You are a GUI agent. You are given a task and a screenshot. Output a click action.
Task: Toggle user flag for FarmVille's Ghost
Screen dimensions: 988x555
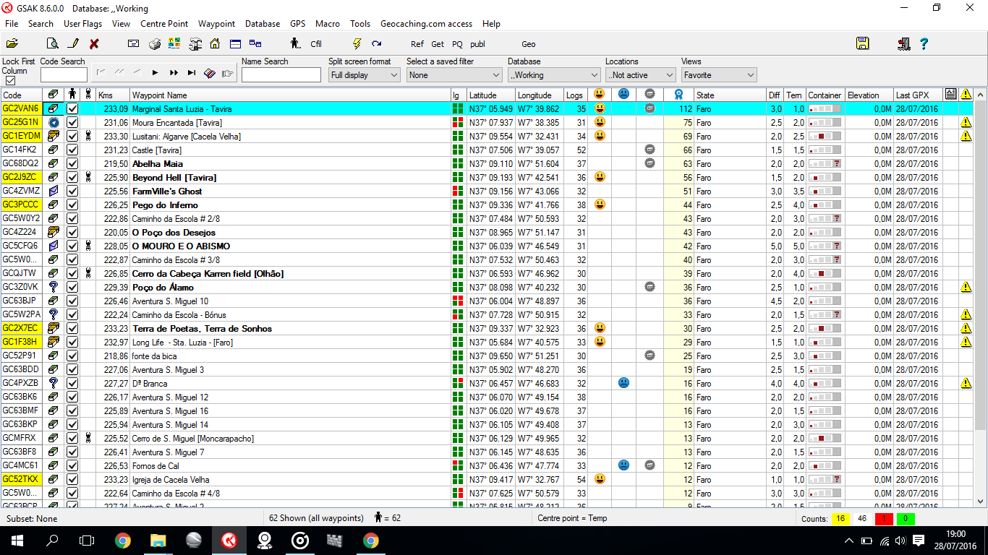72,191
